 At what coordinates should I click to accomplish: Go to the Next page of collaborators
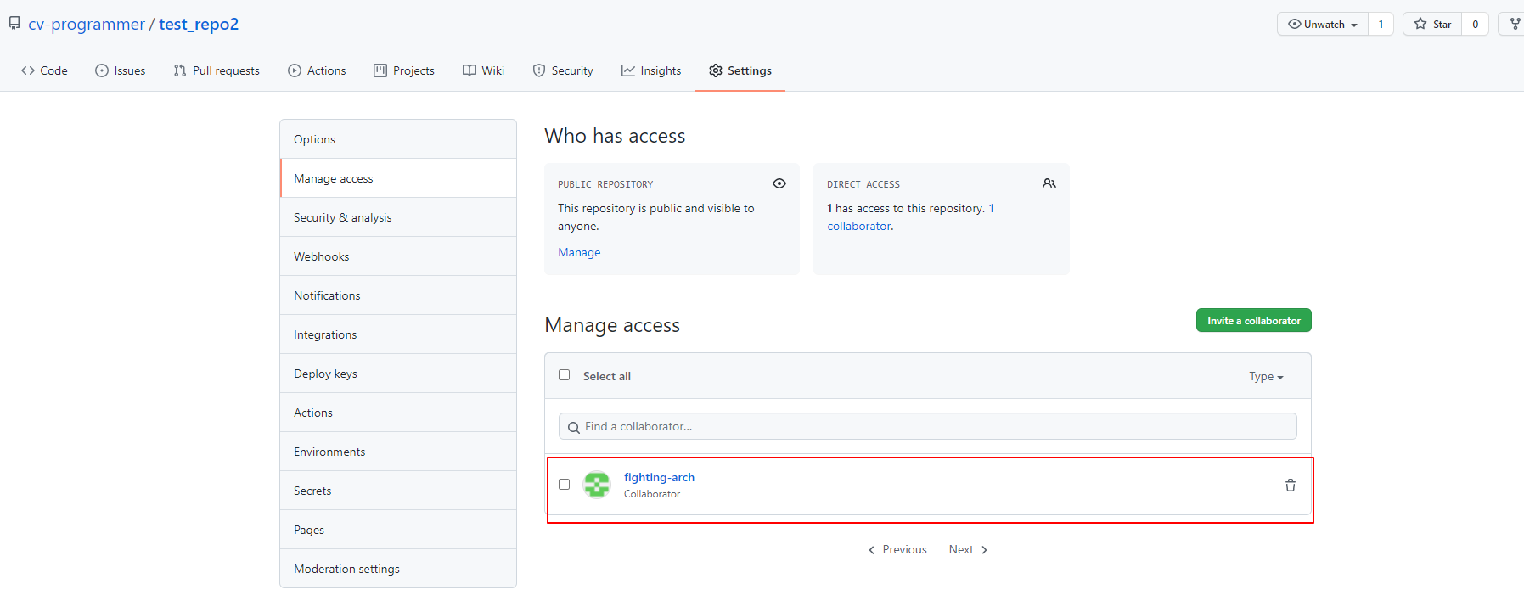(968, 550)
